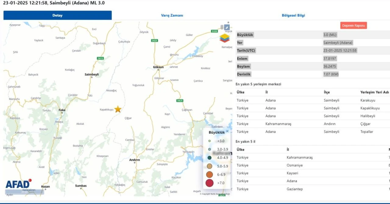The height and width of the screenshot is (204, 390).
Task: Click the yellow star epicenter marker
Action: [x=118, y=109]
